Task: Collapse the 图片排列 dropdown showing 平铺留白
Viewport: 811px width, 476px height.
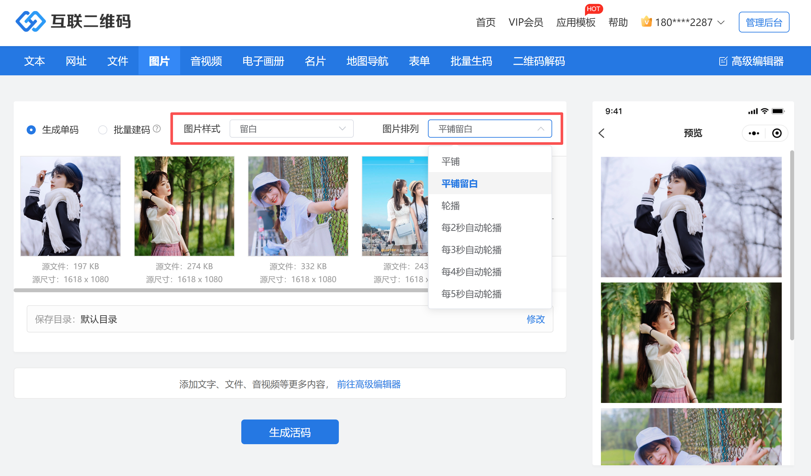Action: pyautogui.click(x=489, y=129)
